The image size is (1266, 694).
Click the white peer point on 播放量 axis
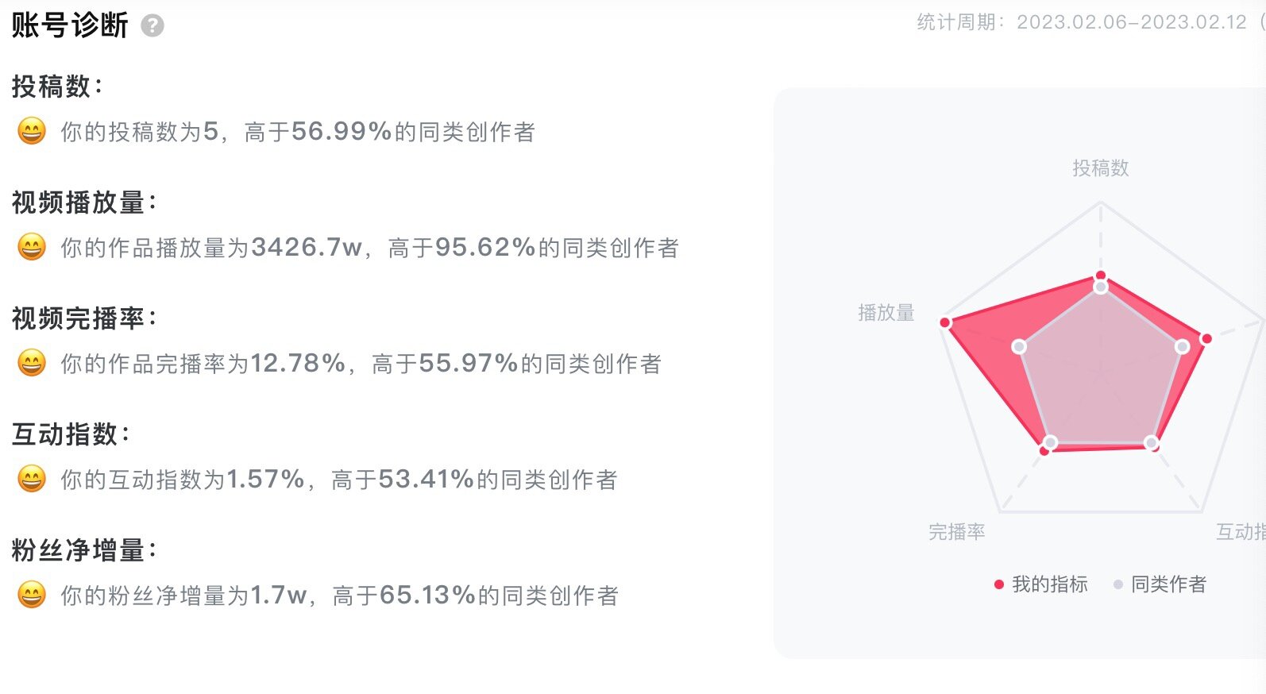pos(1019,346)
